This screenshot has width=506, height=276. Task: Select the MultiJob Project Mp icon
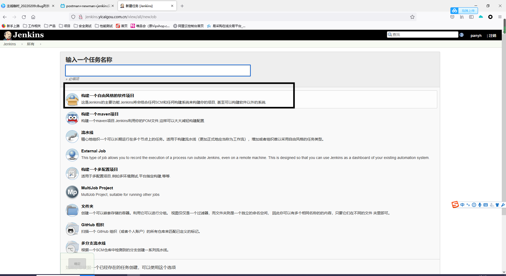pos(72,192)
